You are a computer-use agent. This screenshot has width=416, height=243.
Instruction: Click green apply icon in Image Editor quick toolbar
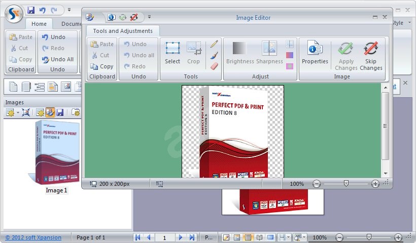click(x=123, y=18)
